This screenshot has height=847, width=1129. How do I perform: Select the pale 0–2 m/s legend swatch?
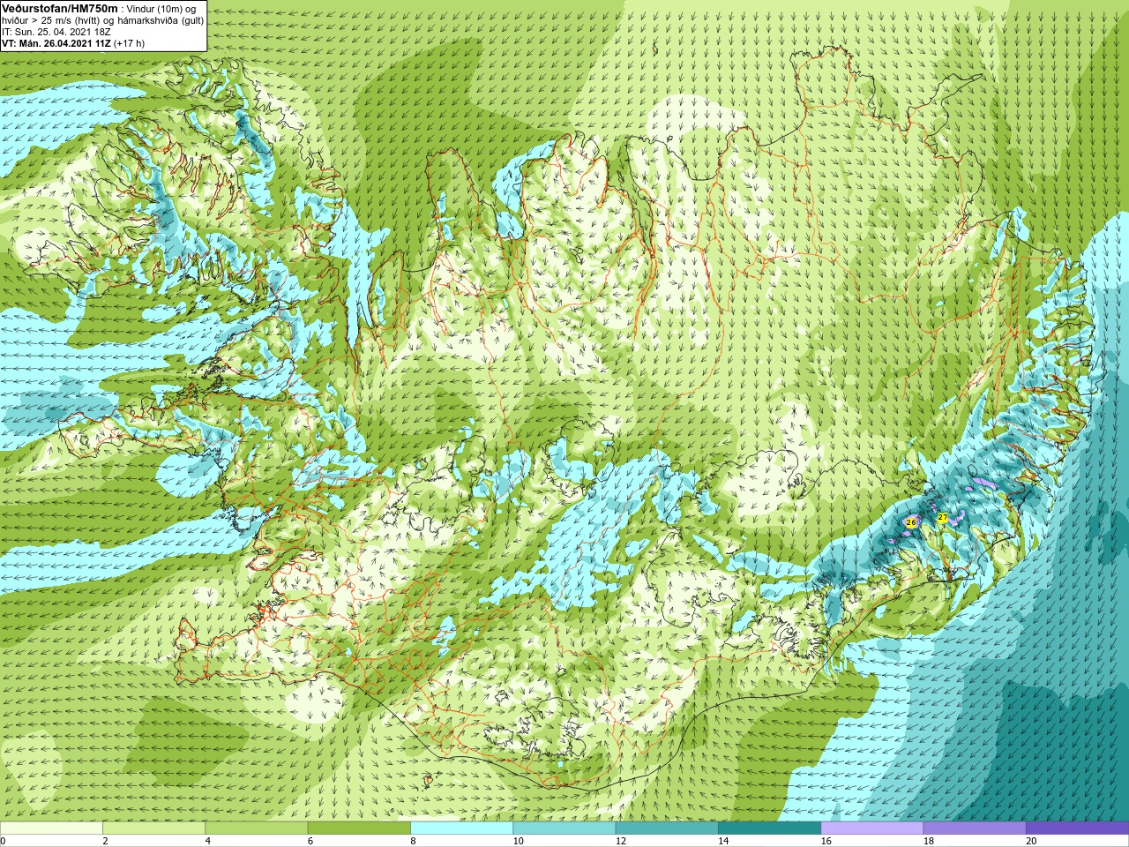coord(51,828)
